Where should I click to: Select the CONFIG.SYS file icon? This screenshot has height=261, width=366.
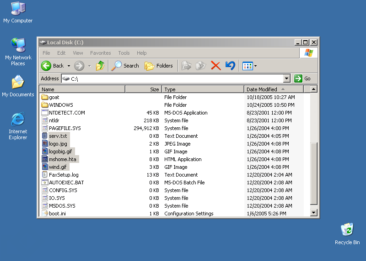point(44,190)
